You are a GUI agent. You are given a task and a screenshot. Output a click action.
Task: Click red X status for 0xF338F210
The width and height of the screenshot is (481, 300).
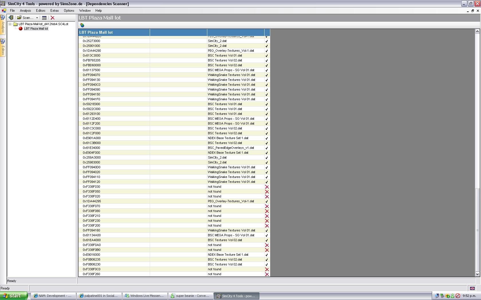tap(267, 216)
